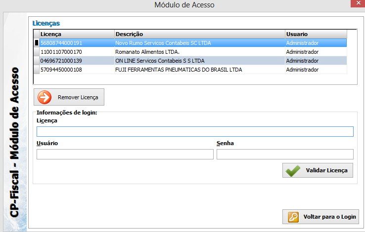
Task: Select license number 57094450000108
Action: 61,70
